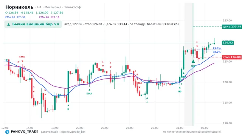Click the 135.00 price axis label
The width and height of the screenshot is (242, 136).
coord(227,20)
